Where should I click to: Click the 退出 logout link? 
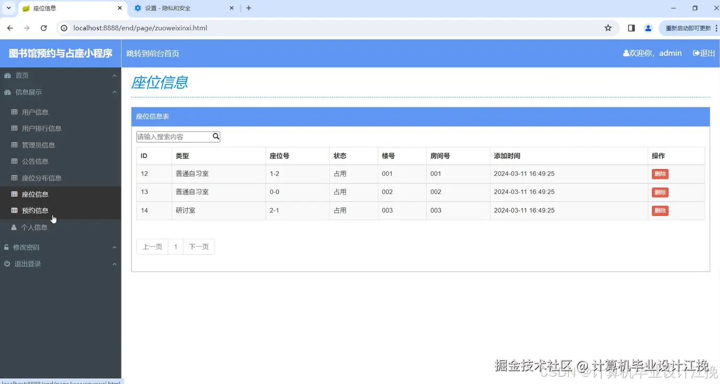point(703,53)
